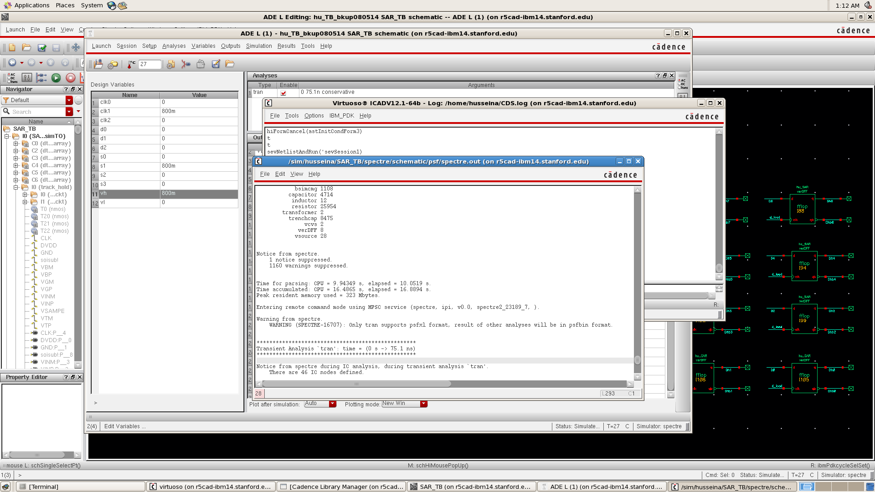Open the Places menu in the top panel
Image resolution: width=875 pixels, height=492 pixels.
click(65, 5)
